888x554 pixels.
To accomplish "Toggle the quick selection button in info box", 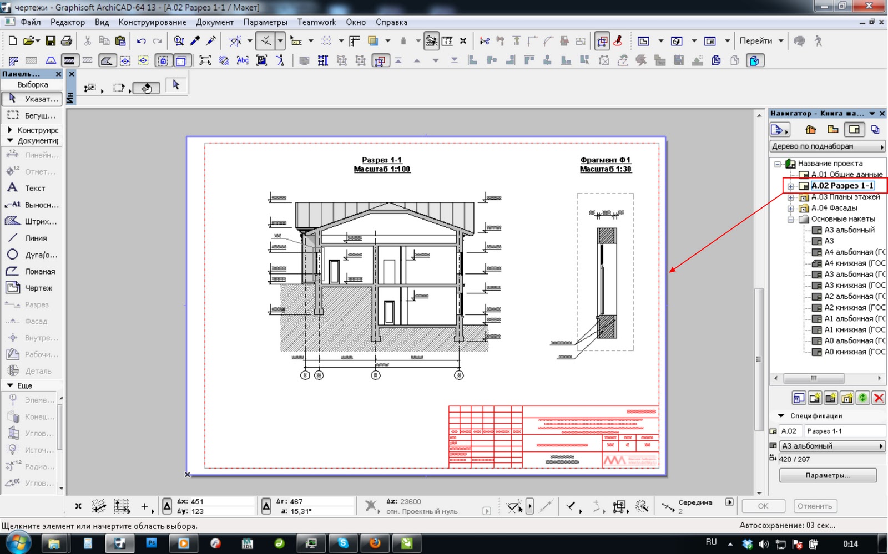I will (x=147, y=88).
